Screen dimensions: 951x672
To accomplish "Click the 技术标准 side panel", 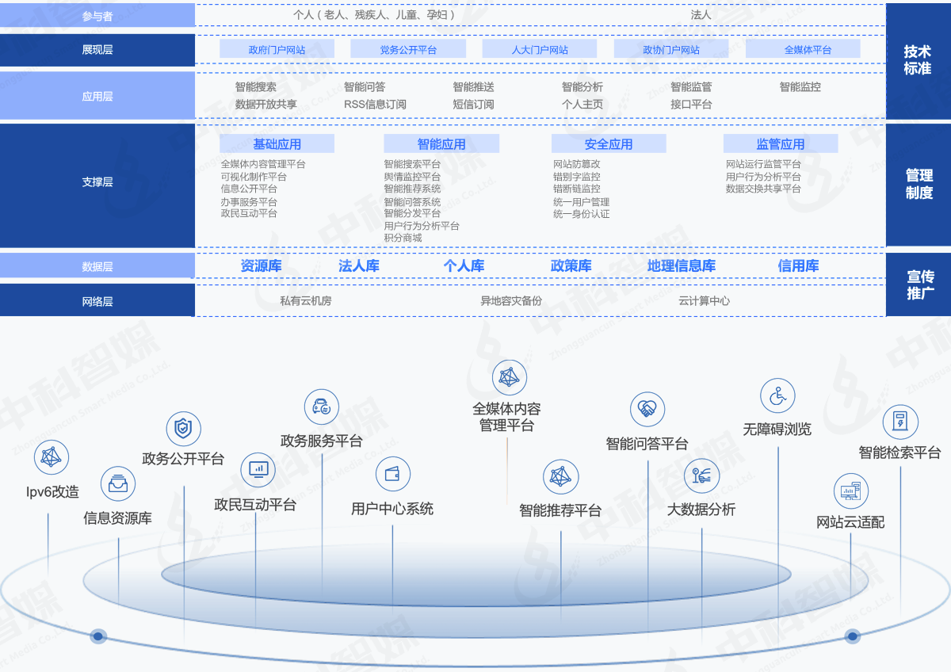I will click(918, 60).
